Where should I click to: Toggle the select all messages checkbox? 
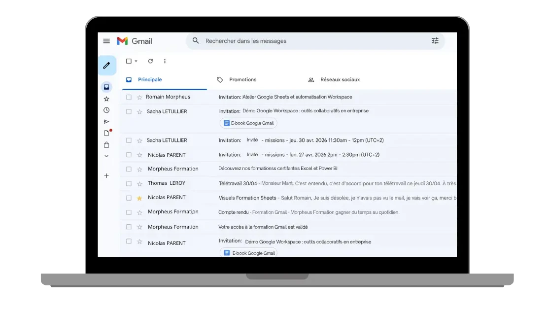click(x=129, y=61)
